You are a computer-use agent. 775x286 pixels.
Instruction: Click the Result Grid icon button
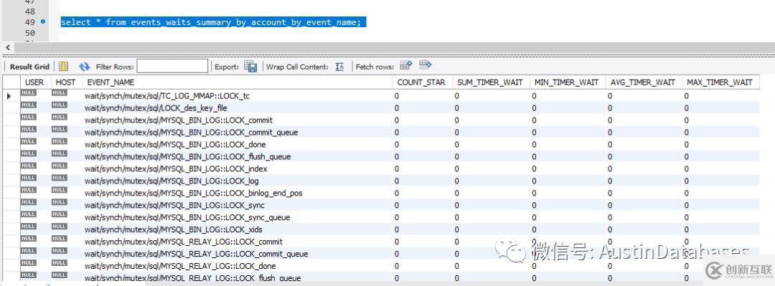click(63, 66)
